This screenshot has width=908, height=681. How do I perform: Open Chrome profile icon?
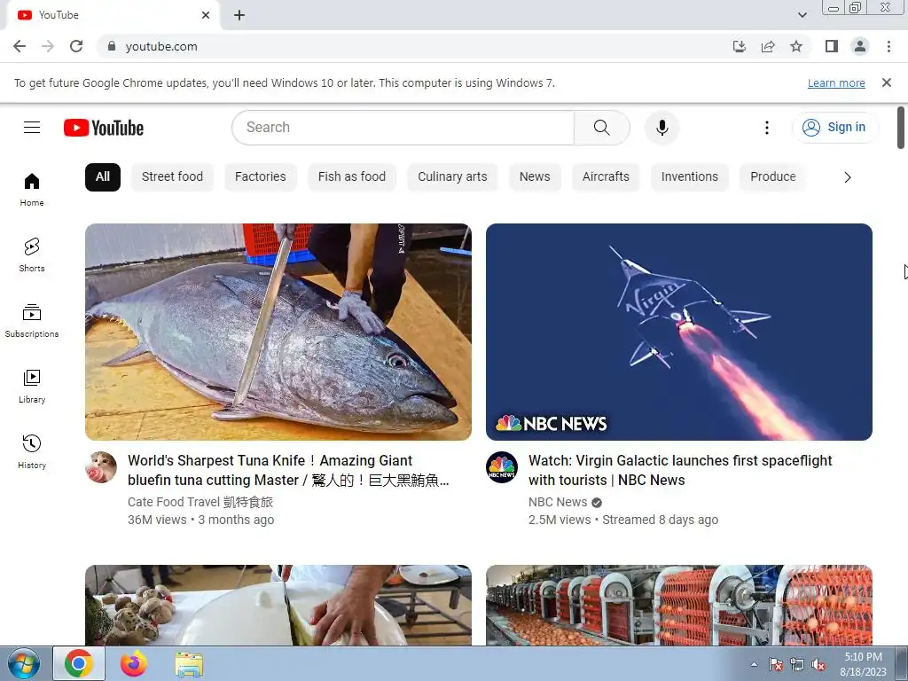tap(860, 46)
